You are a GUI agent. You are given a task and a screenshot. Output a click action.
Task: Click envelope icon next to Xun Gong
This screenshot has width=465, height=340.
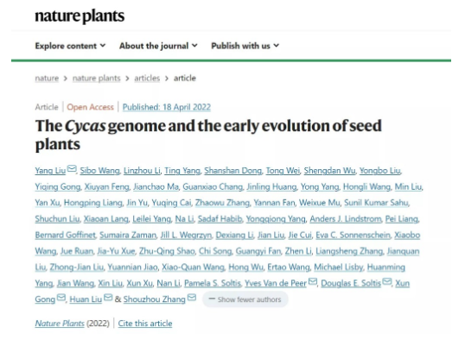tap(61, 298)
